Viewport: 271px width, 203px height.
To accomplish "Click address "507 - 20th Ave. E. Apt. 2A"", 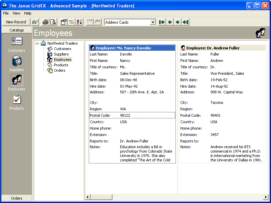I will 142,92.
